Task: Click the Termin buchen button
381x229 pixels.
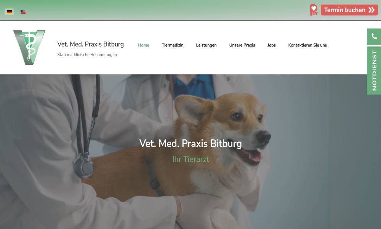Action: pos(349,10)
